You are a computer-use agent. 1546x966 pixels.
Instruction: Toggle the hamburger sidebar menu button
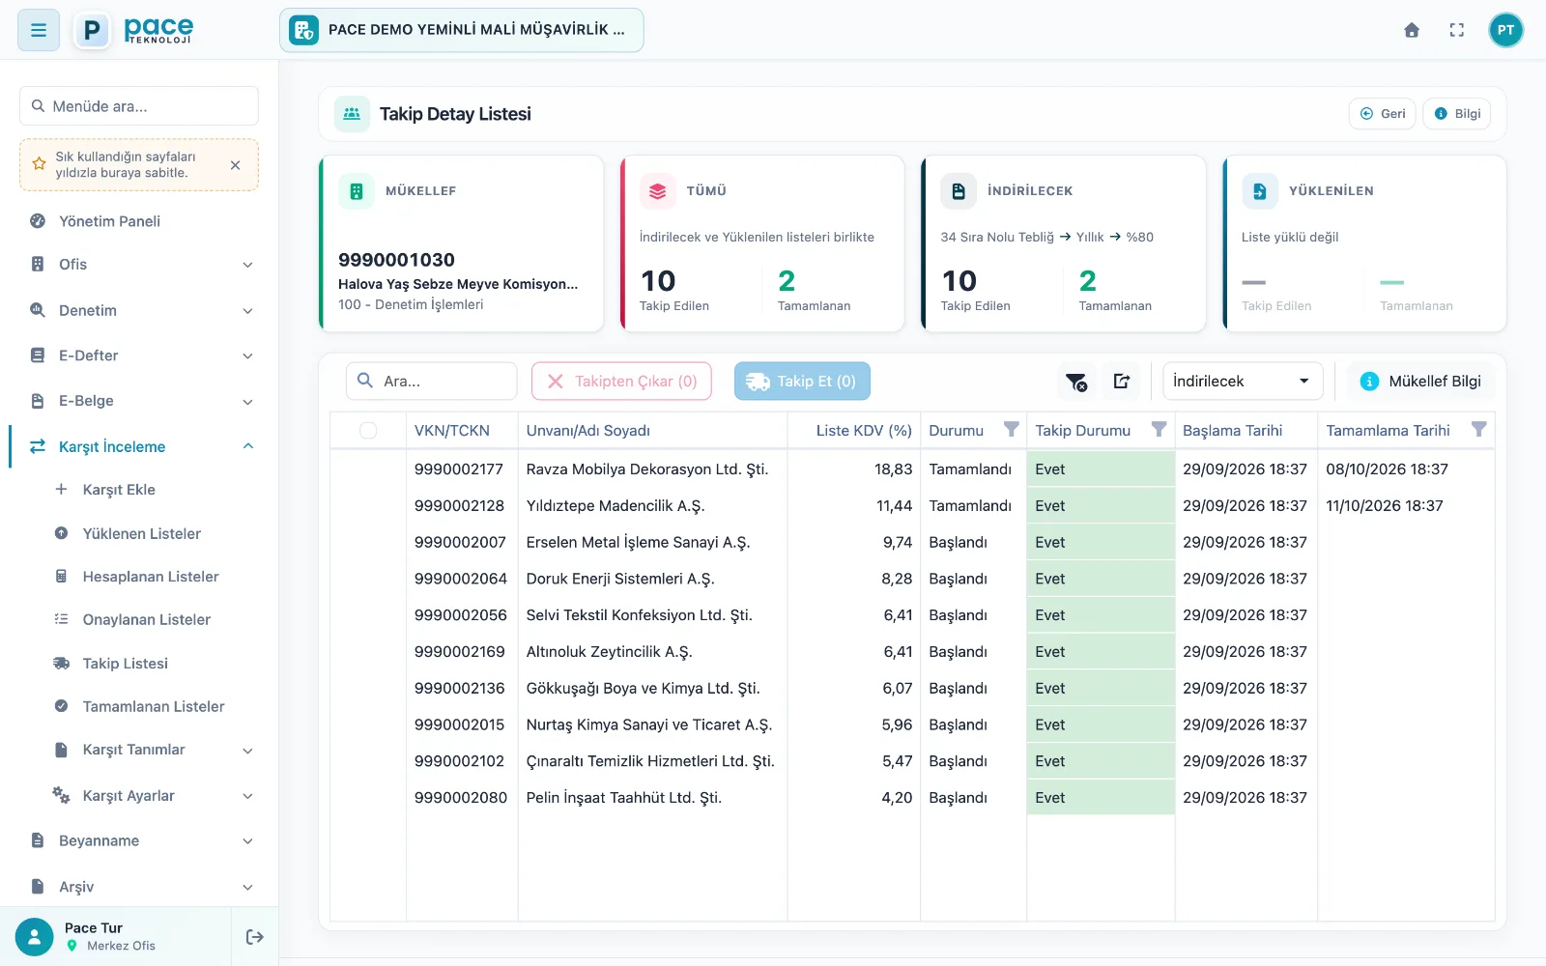click(39, 30)
